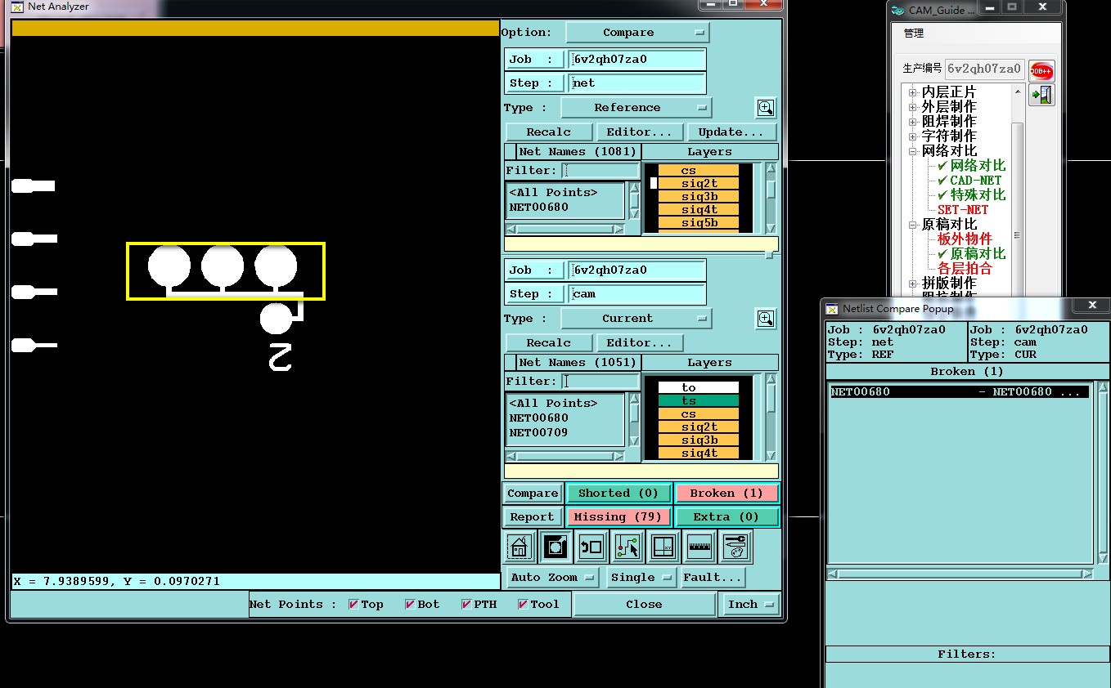Screen dimensions: 1111x688
Task: Click the reference Editor... button
Action: coord(640,132)
